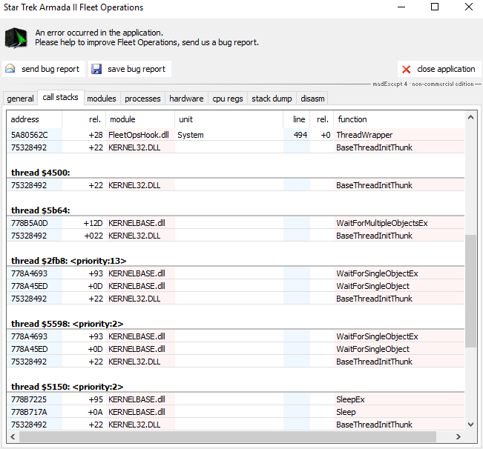
Task: Open the modules tab
Action: click(102, 99)
